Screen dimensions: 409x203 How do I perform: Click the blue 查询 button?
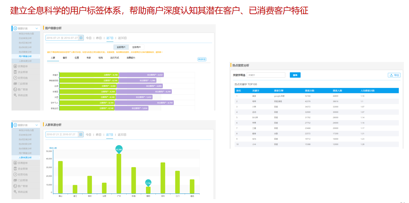(x=295, y=75)
